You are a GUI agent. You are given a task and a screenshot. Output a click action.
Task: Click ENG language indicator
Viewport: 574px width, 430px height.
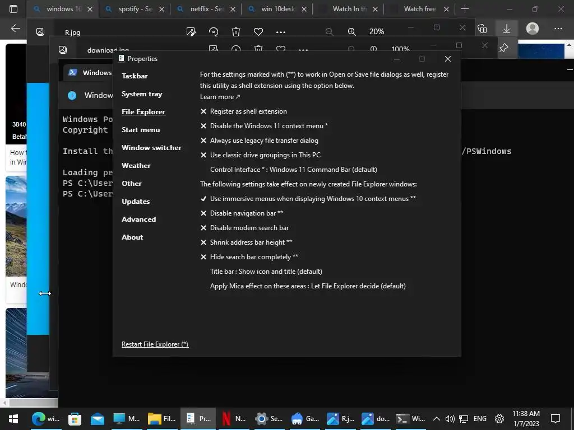pos(480,419)
